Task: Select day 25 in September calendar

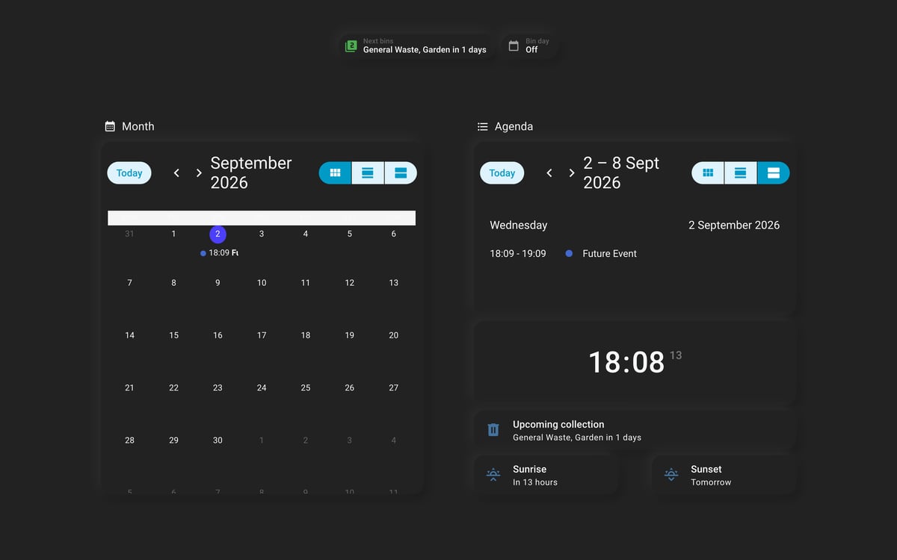Action: [x=306, y=388]
